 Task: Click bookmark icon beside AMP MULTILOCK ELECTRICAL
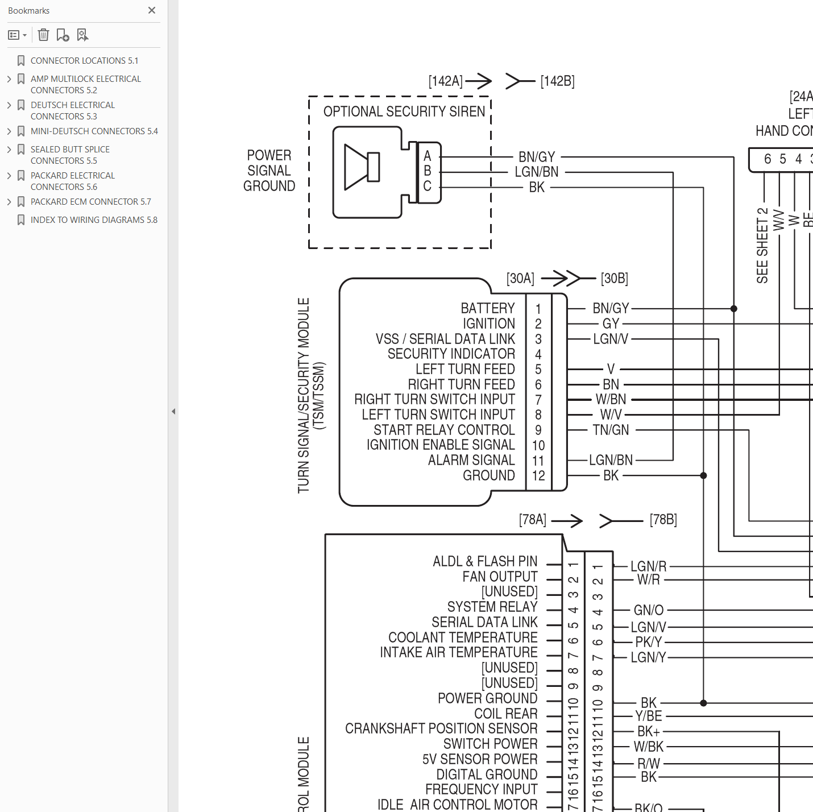point(21,78)
